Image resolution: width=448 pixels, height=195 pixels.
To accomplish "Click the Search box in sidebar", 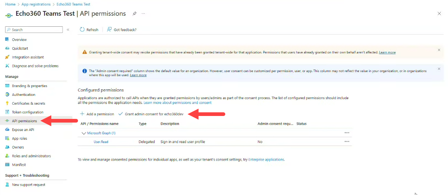I will coord(34,30).
